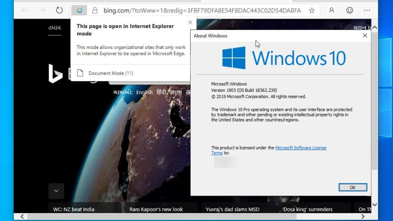Open the Settings and more ellipsis menu

tap(367, 10)
